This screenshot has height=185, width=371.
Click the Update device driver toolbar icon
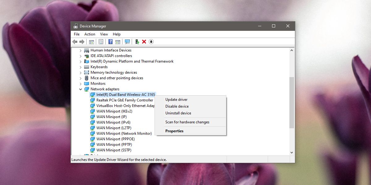click(137, 42)
